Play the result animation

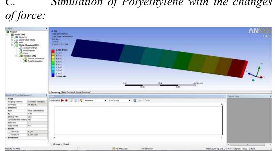[62, 100]
